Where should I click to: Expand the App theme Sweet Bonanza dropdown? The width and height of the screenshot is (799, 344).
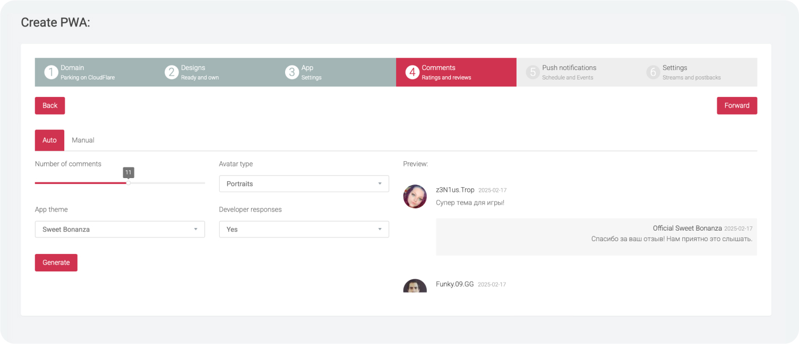point(119,230)
